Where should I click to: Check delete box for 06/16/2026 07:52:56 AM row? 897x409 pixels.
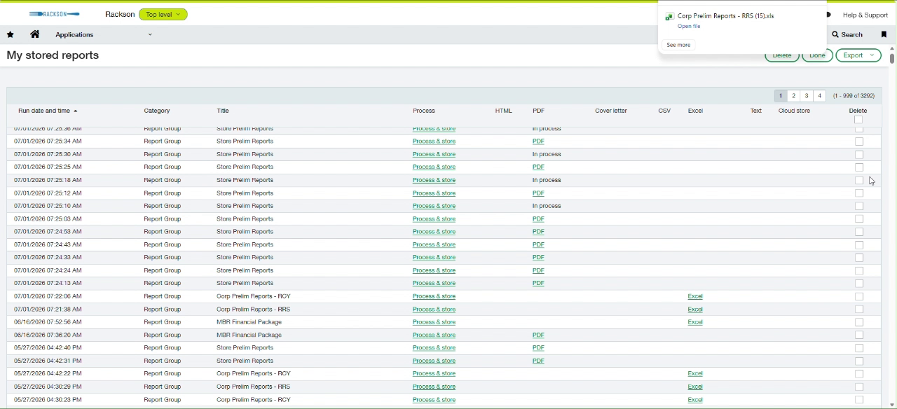pyautogui.click(x=859, y=322)
